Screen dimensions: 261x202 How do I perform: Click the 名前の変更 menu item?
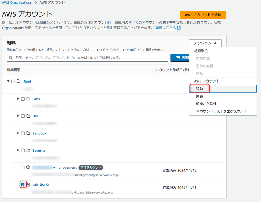coord(223,66)
